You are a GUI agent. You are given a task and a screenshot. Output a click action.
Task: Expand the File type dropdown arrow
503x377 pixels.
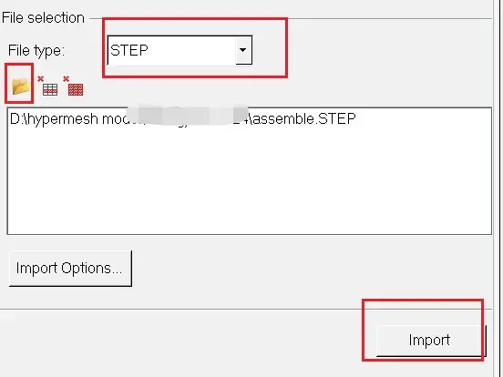[x=243, y=50]
